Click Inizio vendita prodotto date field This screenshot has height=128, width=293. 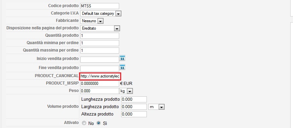pos(100,60)
